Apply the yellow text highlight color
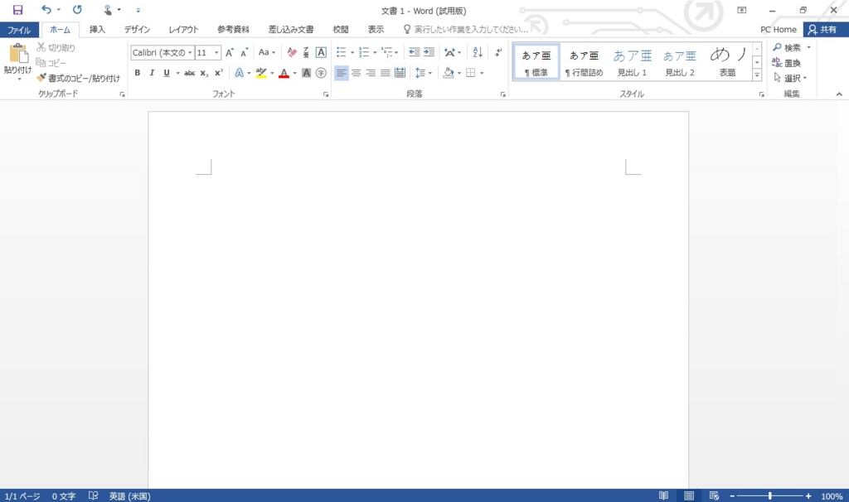 click(x=261, y=73)
